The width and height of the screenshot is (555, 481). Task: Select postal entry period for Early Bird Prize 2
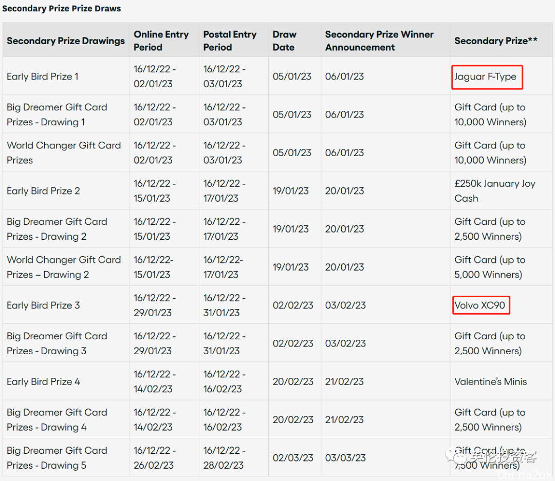coord(225,191)
